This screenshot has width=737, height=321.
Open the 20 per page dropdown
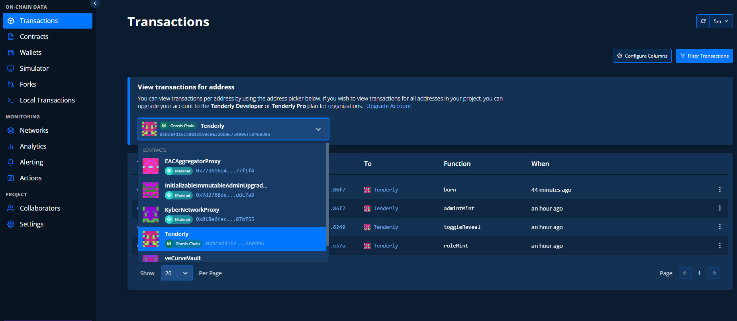click(177, 273)
